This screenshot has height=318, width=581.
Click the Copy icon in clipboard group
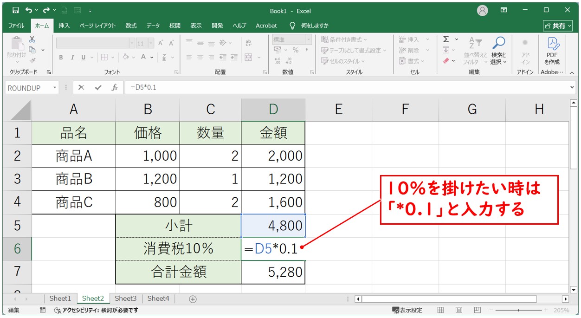(x=32, y=50)
